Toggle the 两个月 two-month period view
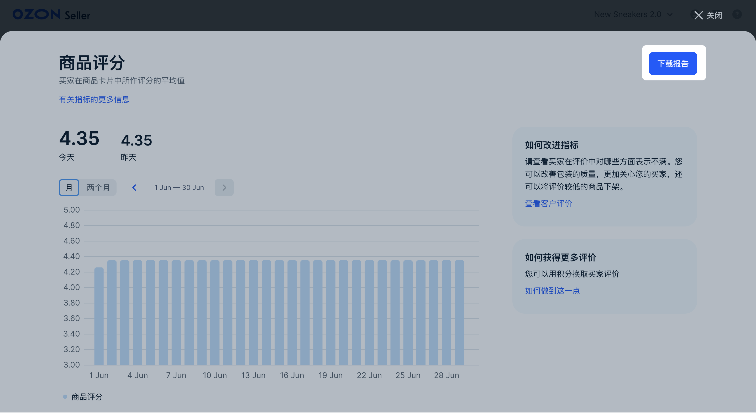756x413 pixels. tap(98, 188)
